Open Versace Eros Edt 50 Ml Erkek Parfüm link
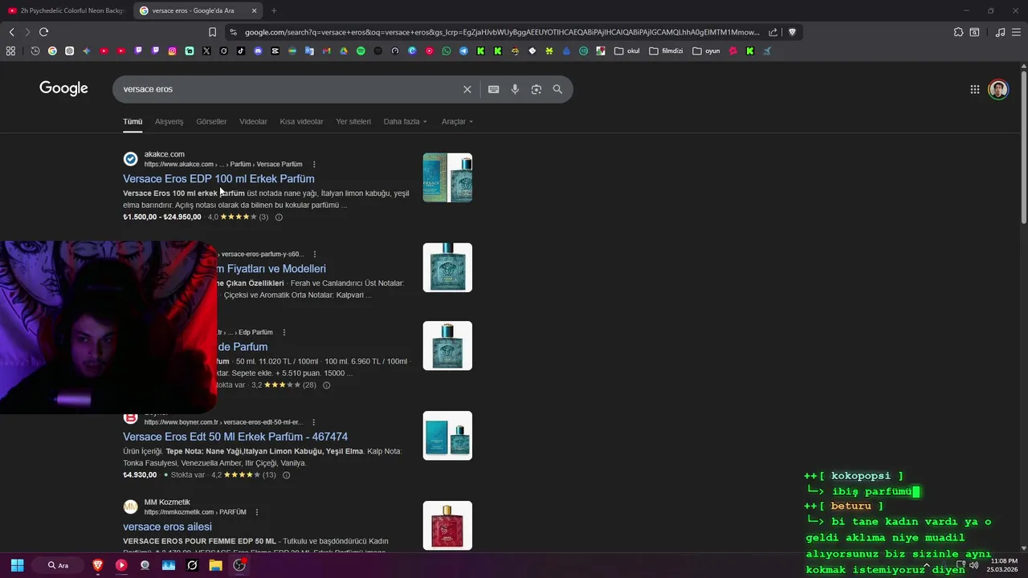 [235, 437]
